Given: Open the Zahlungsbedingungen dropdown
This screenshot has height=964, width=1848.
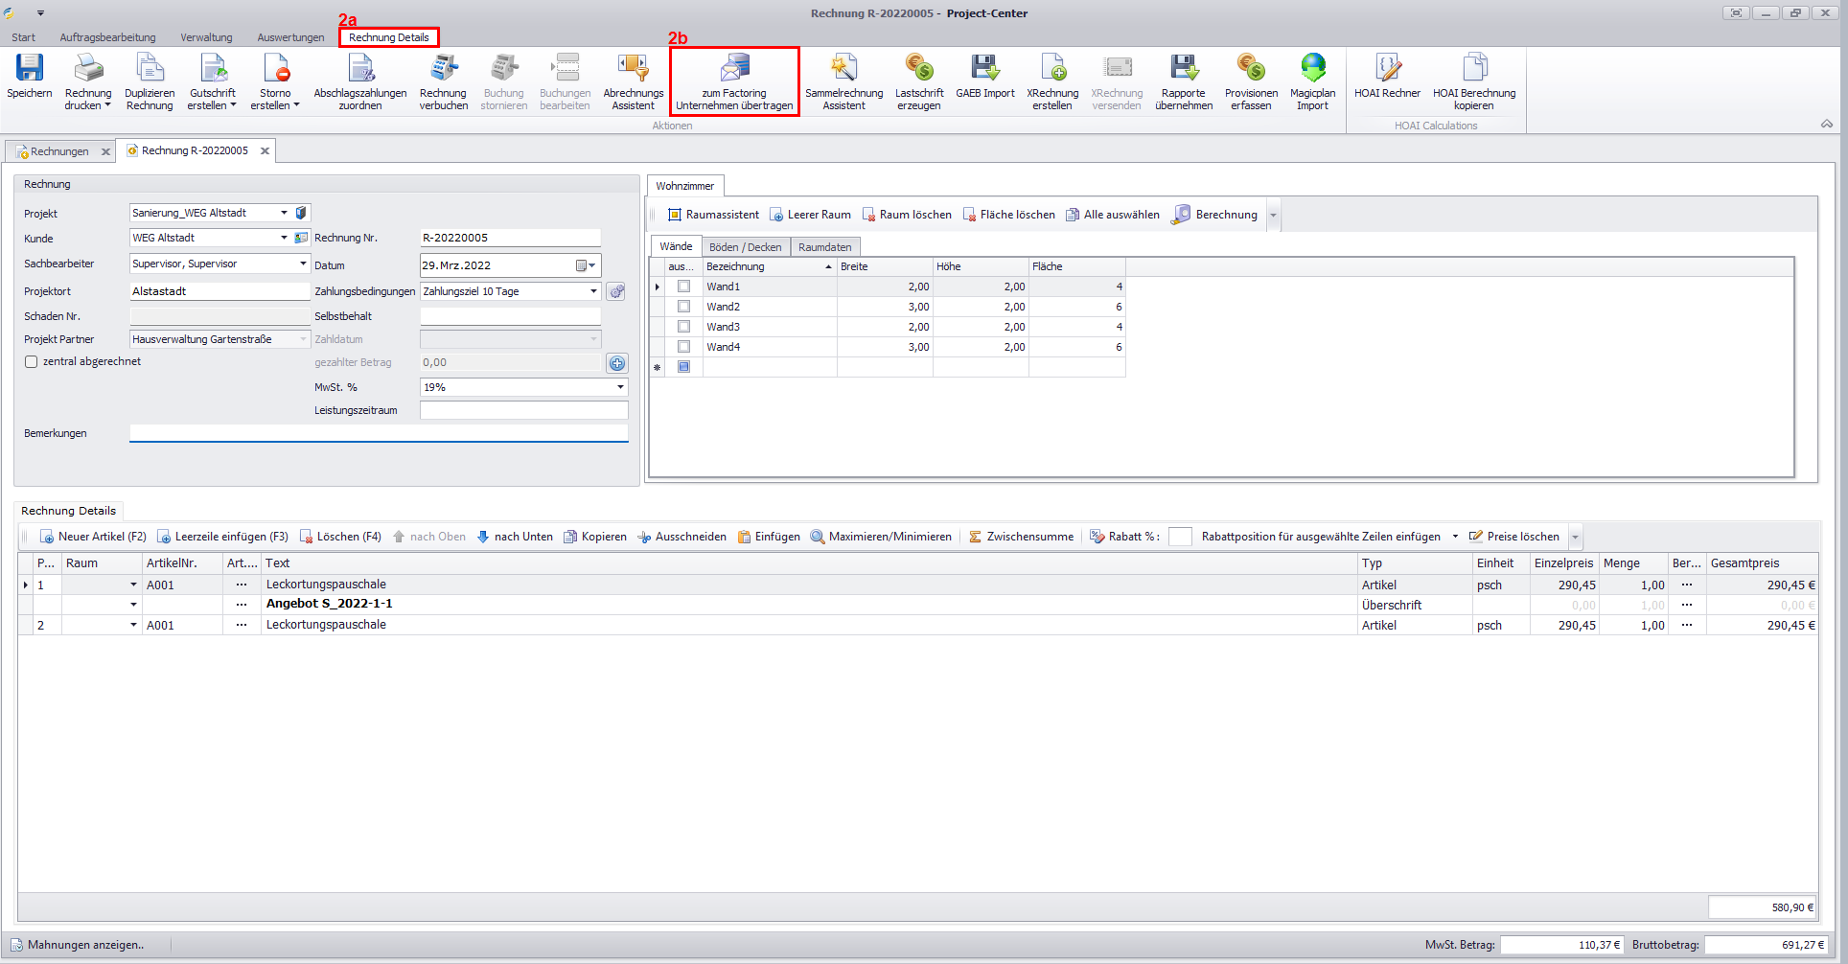Looking at the screenshot, I should click(593, 291).
